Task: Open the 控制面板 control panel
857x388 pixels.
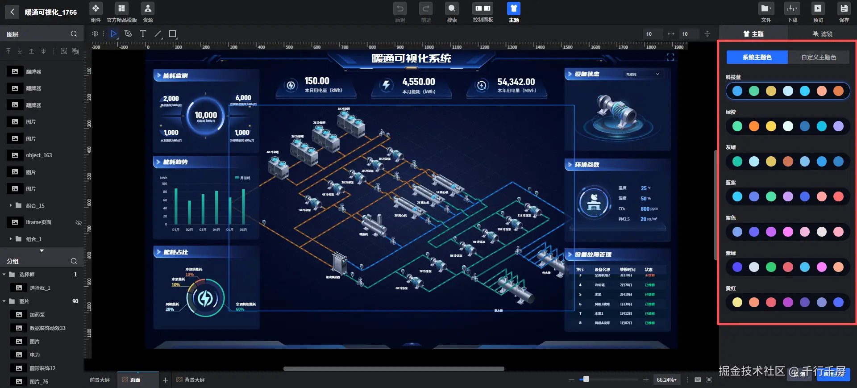Action: pos(483,12)
